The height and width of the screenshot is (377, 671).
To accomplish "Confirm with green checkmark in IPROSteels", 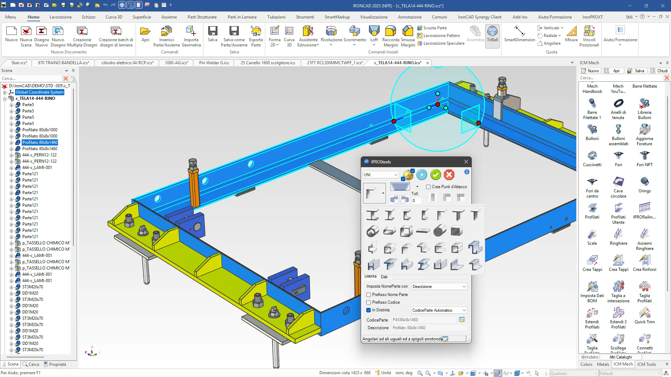I will [x=435, y=175].
